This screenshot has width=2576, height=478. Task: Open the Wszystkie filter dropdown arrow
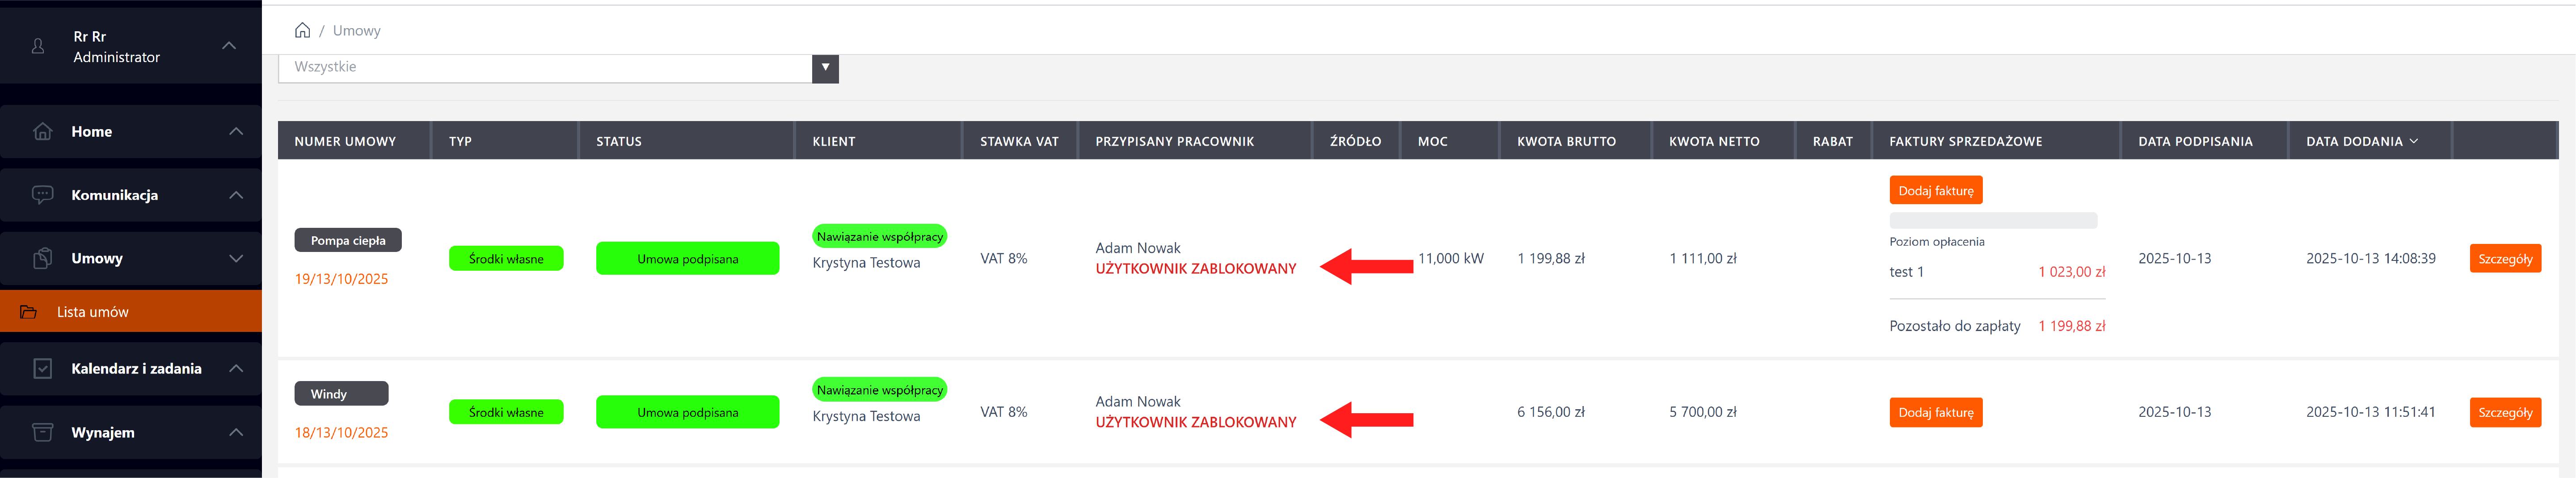(825, 67)
